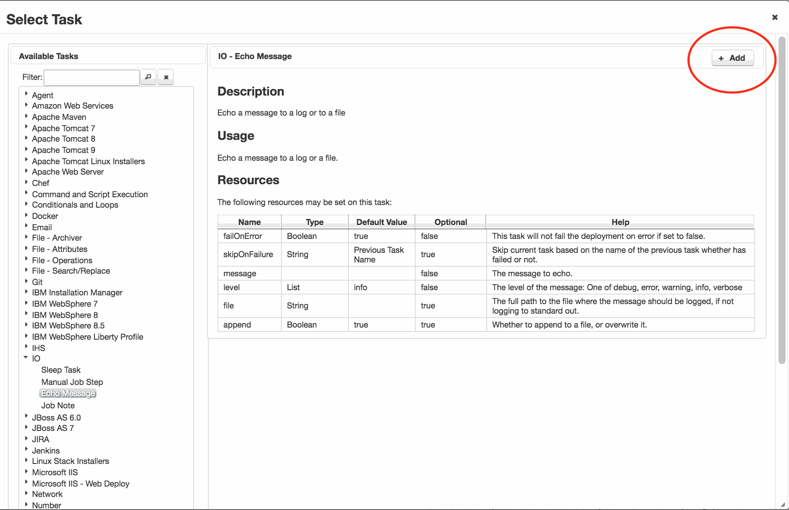Expand the Amazon Web Services node arrow
This screenshot has width=789, height=510.
(26, 105)
